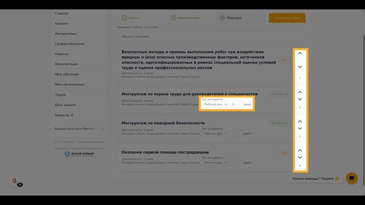Open 'Тариф' in the sidebar
Viewport: 365px width, 205px height.
[x=60, y=95]
